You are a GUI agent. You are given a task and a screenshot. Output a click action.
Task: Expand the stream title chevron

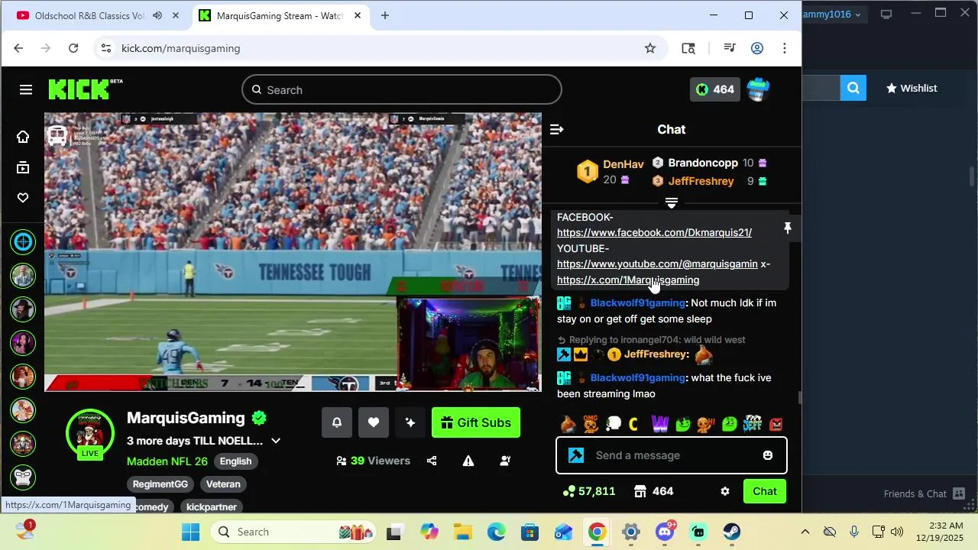[276, 441]
